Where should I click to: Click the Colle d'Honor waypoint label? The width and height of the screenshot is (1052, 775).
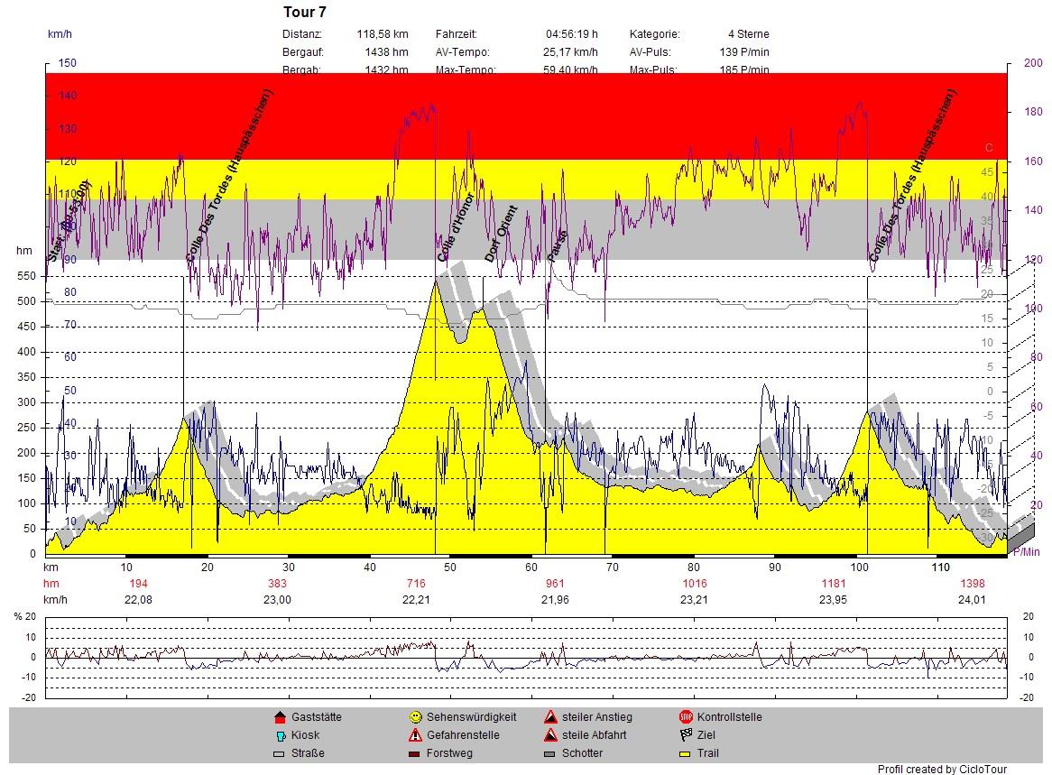[x=456, y=227]
